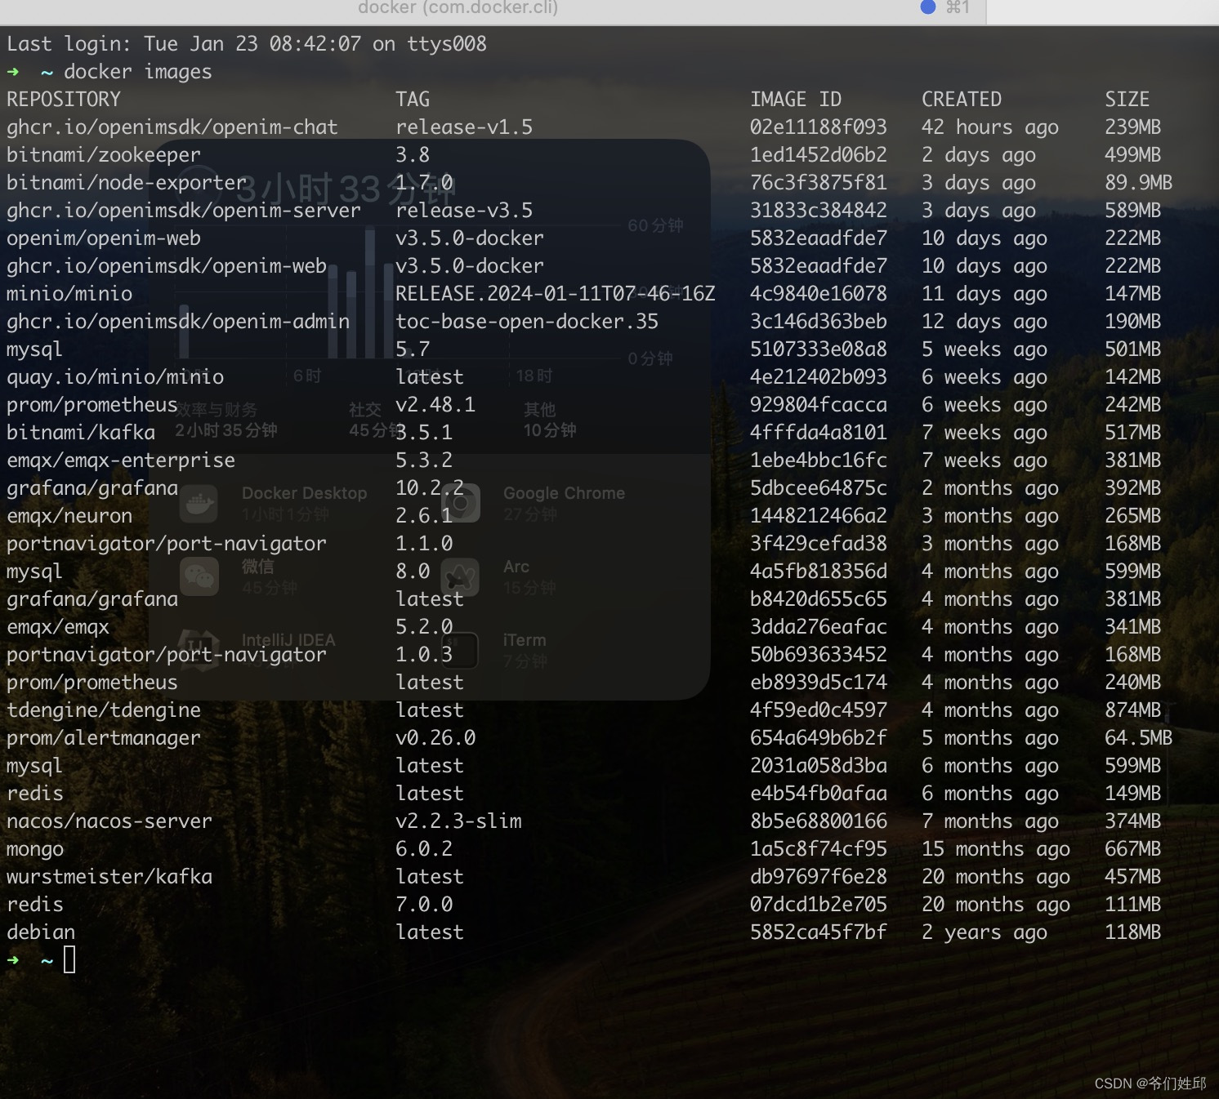Select emqx/neuron repository name
Screen dimensions: 1219x1099
69,516
